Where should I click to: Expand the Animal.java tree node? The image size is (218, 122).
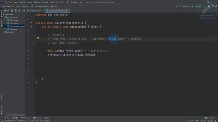point(5,20)
